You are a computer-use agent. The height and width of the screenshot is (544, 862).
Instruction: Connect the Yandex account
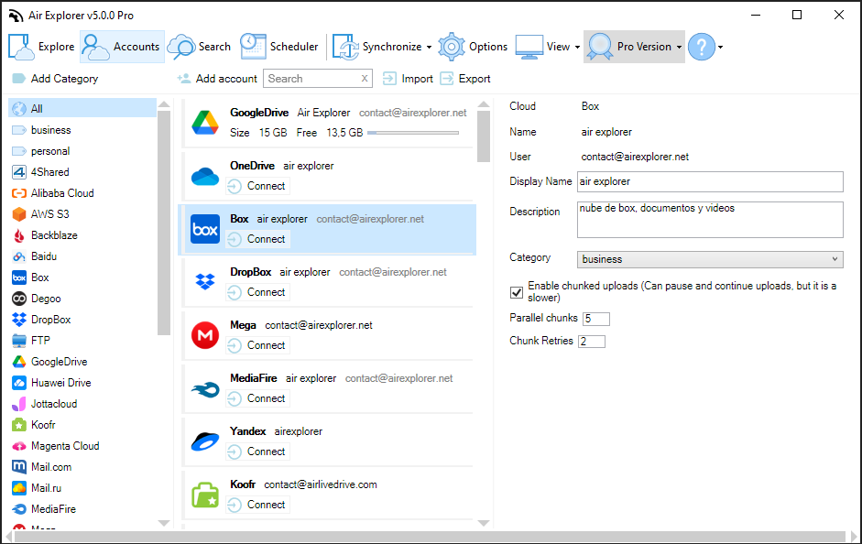tap(257, 452)
